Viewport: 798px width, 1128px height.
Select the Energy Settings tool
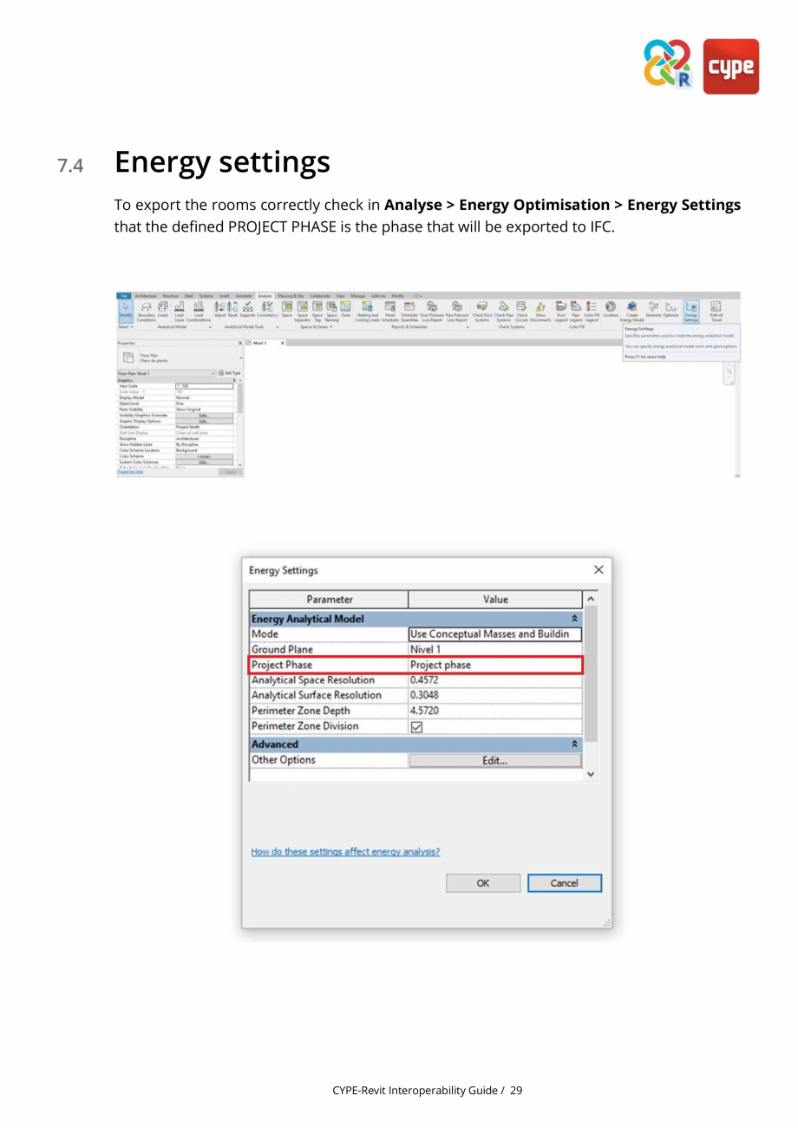[691, 310]
